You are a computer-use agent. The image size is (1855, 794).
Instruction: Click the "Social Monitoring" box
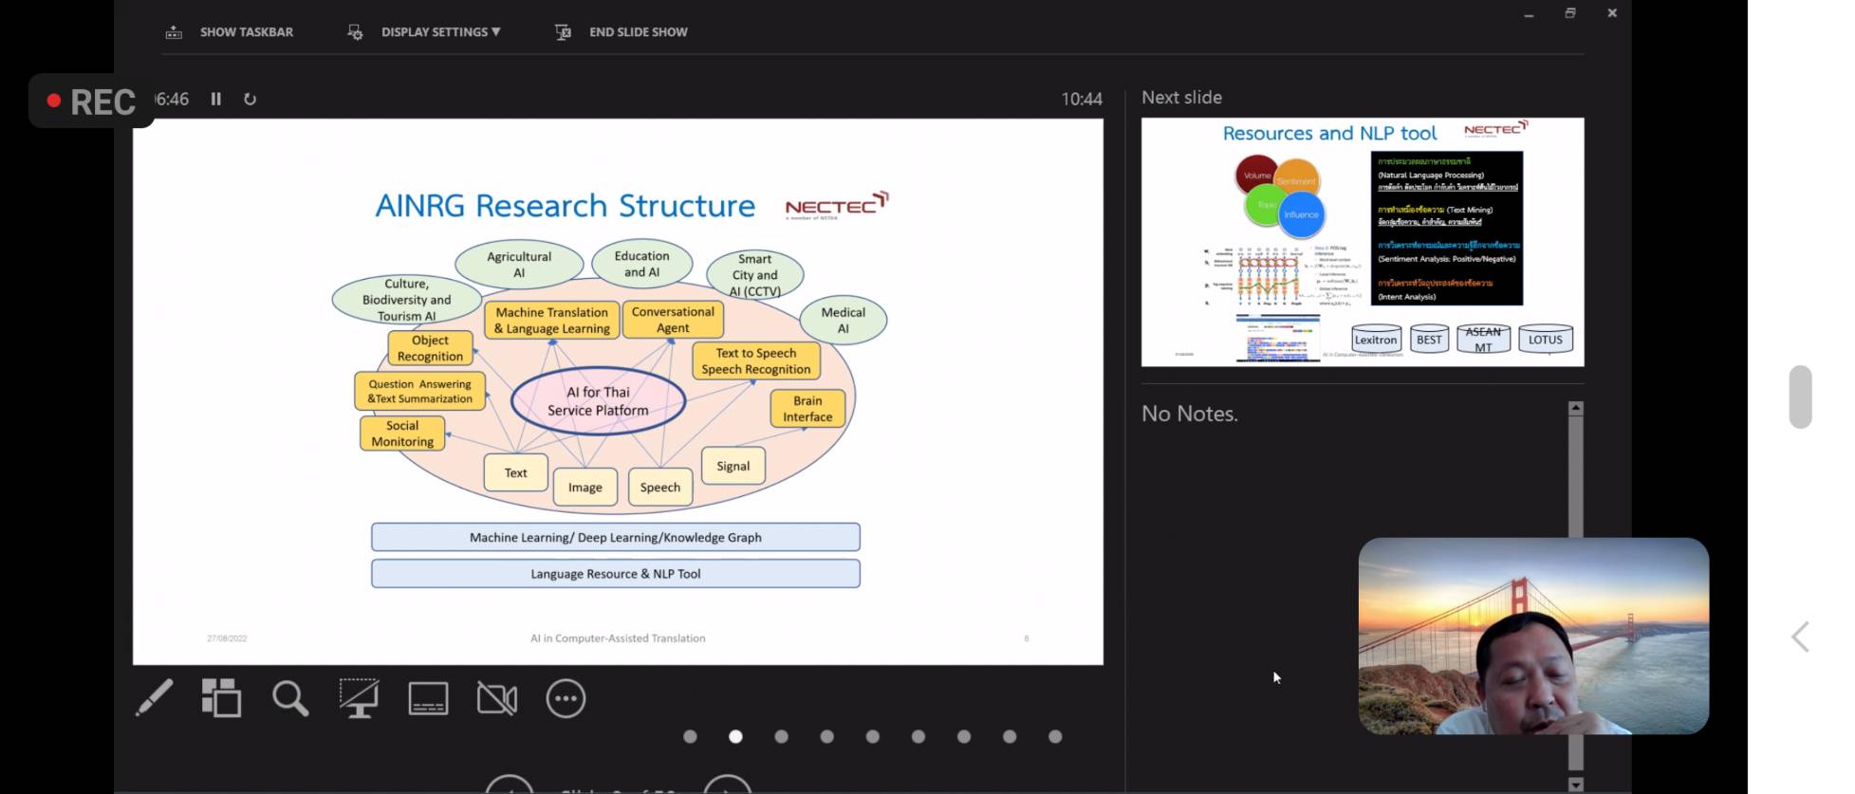coord(402,434)
